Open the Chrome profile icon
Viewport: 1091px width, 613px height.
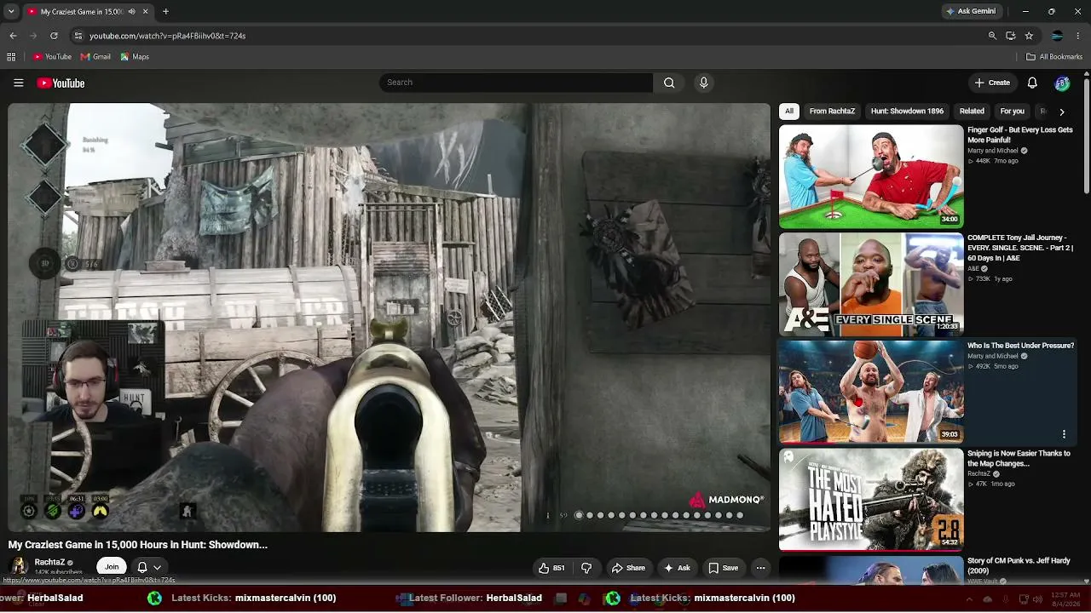[1057, 36]
